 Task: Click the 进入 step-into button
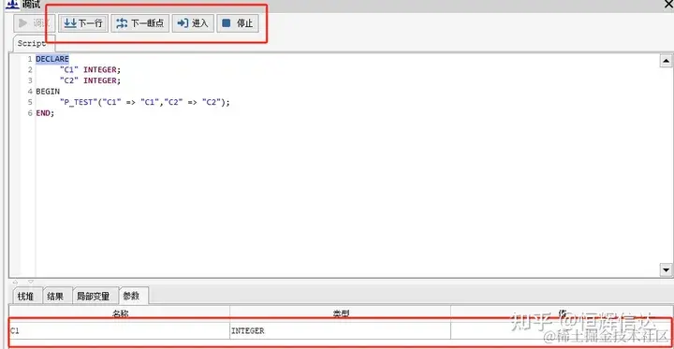click(x=193, y=23)
